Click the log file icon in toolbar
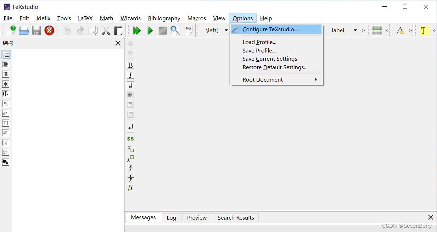Viewport: 437px width, 232px height. pos(188,31)
